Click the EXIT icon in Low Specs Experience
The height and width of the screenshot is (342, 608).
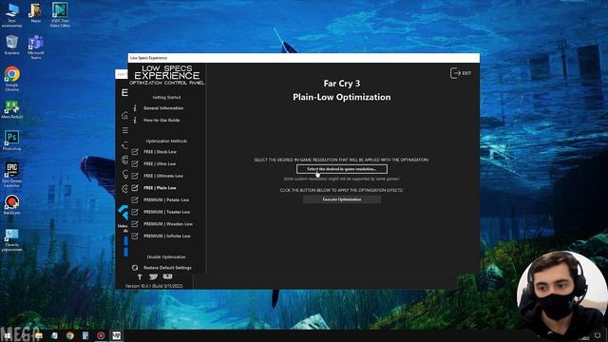460,73
